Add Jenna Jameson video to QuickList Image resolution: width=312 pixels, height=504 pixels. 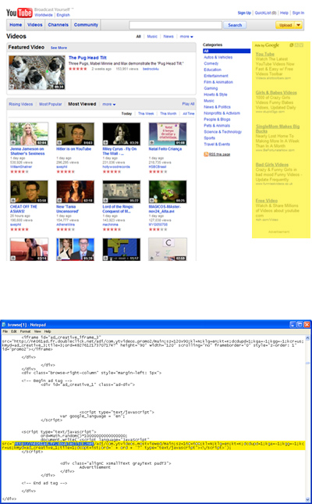(13, 142)
